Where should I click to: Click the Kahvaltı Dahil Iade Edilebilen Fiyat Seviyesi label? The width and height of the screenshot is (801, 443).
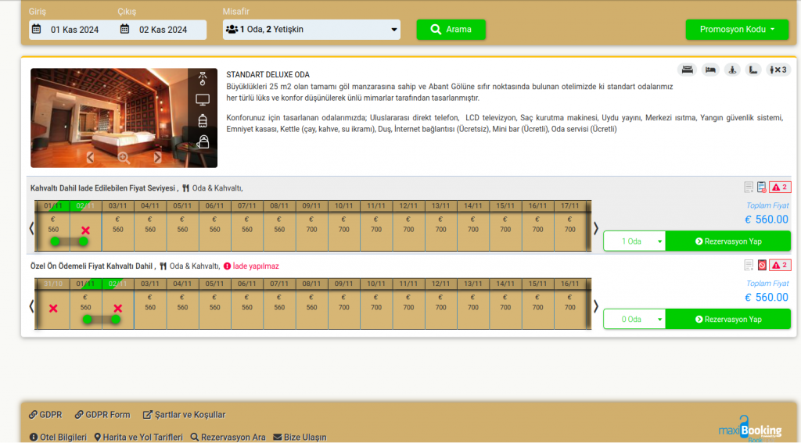coord(102,188)
